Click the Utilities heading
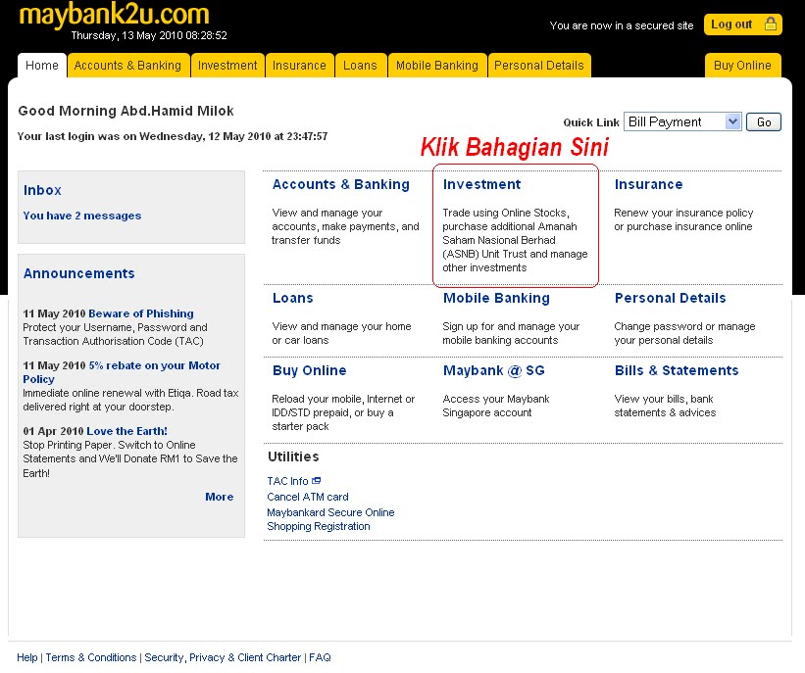This screenshot has width=805, height=673. [x=293, y=457]
